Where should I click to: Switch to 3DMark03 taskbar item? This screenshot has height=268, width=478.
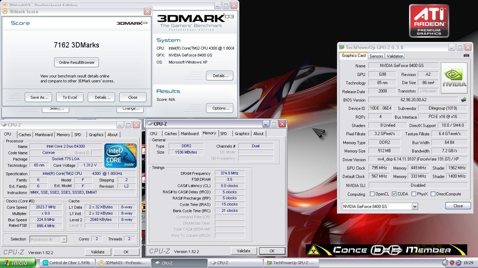(123, 263)
